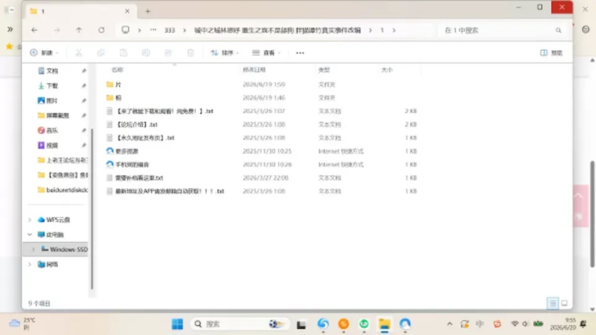This screenshot has height=335, width=596.
Task: Add a new Explorer tab
Action: click(x=148, y=11)
